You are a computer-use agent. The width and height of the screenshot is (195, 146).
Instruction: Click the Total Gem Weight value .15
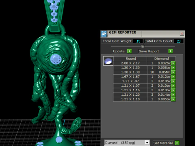(138, 41)
